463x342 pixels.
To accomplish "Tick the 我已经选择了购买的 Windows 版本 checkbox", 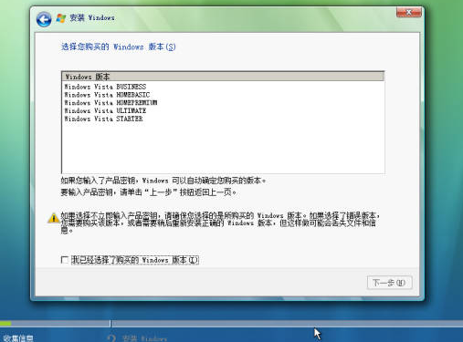I will (x=65, y=260).
